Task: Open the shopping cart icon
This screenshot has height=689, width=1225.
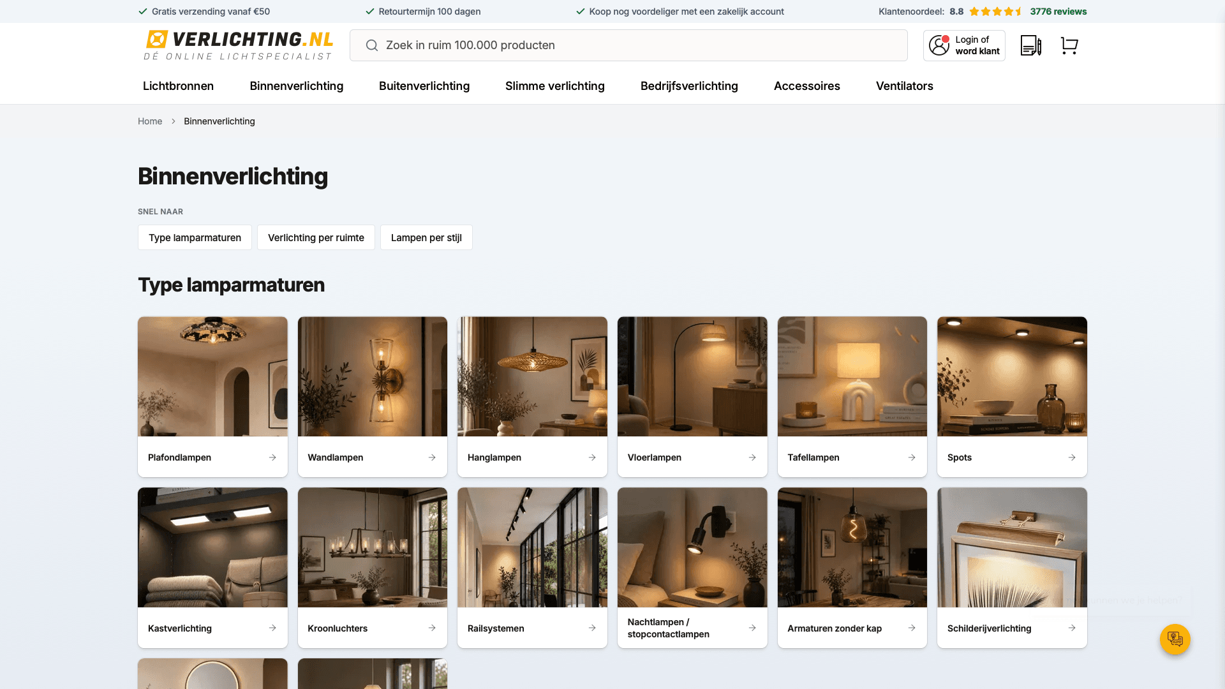Action: pyautogui.click(x=1069, y=45)
